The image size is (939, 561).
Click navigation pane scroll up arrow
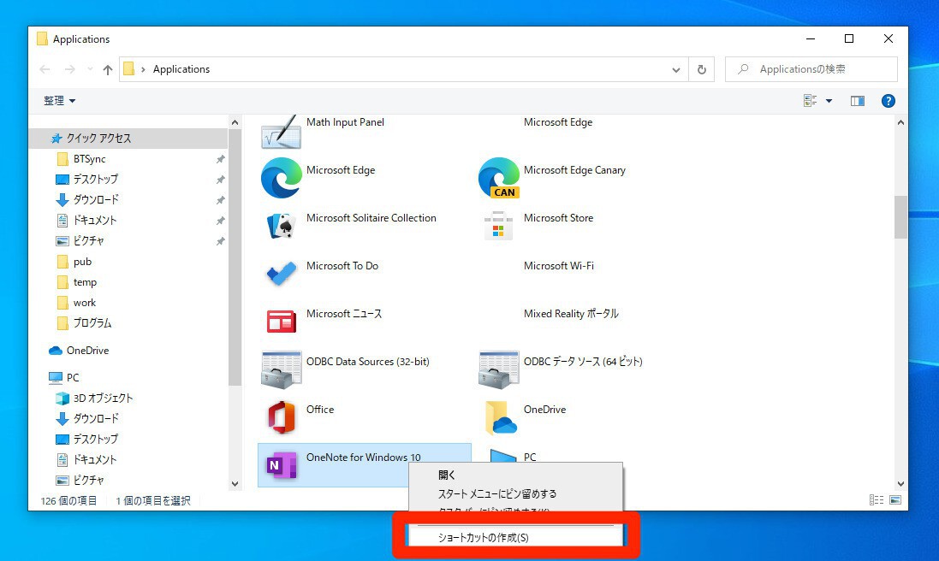235,122
